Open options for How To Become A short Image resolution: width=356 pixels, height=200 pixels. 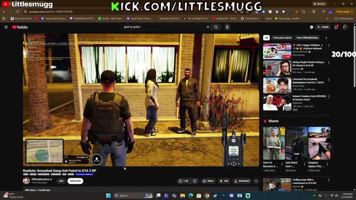[282, 164]
